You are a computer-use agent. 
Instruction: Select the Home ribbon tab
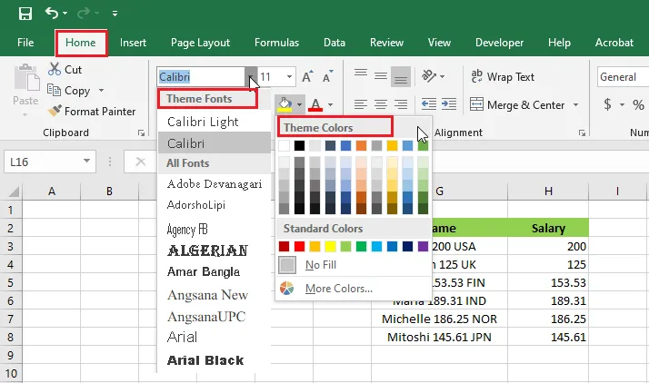81,43
